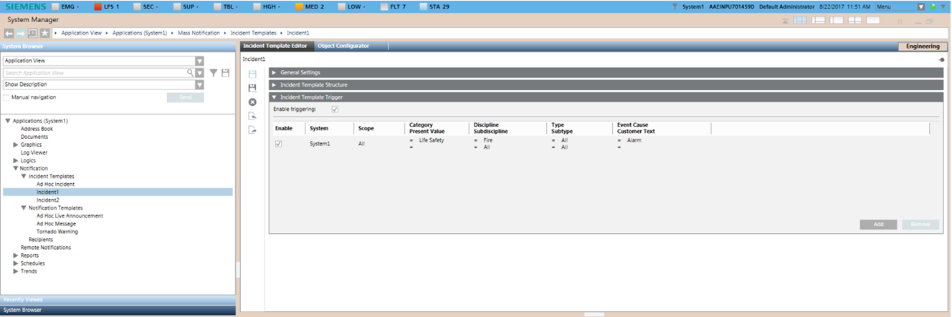The width and height of the screenshot is (952, 317).
Task: Click the back navigation arrow
Action: tap(9, 33)
